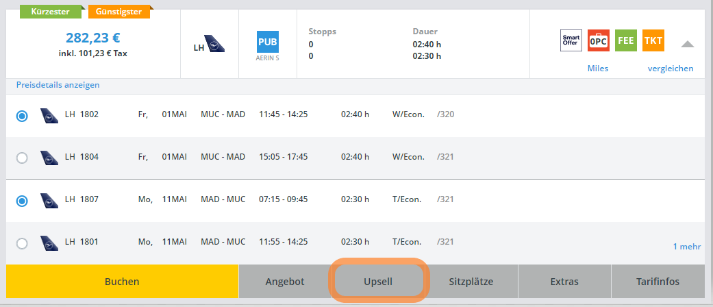Screen dimensions: 713x307
Task: Click the green FEE icon
Action: 625,41
